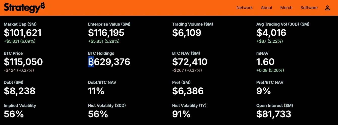Go to the About page

[266, 8]
